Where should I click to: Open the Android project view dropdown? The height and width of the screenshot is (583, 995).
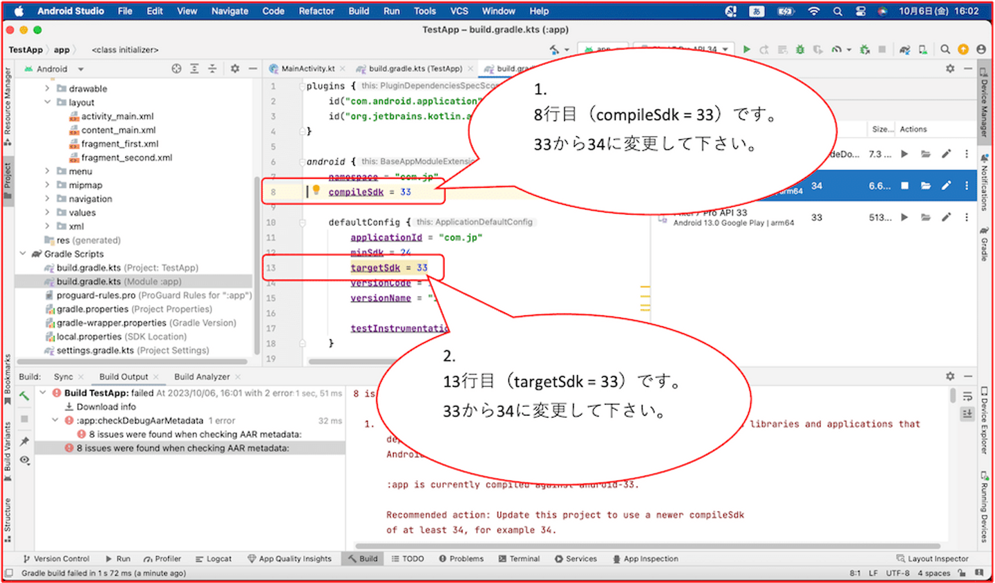[81, 69]
